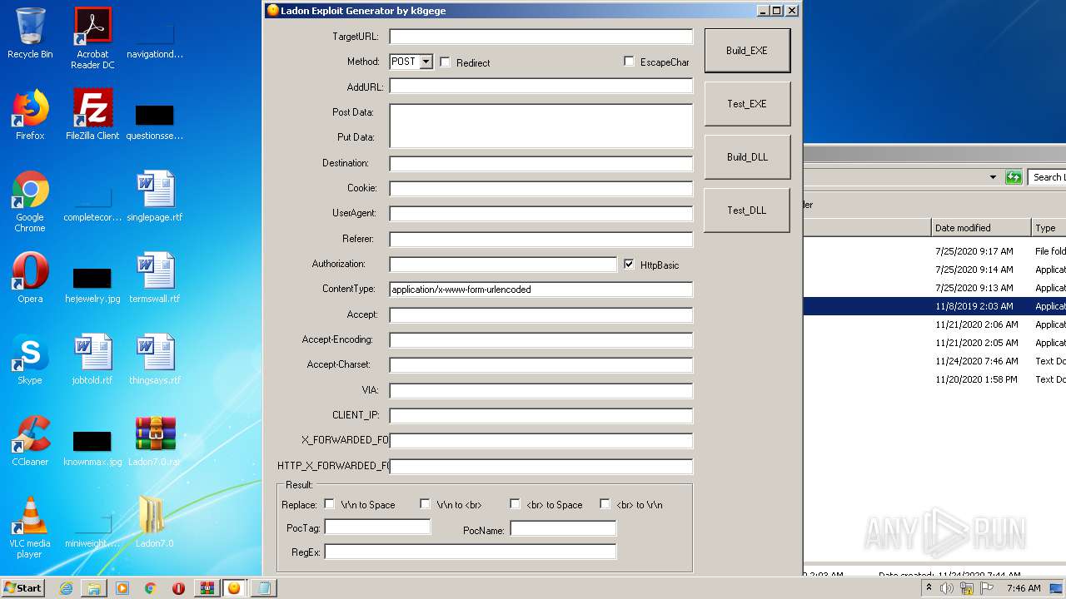Image resolution: width=1066 pixels, height=599 pixels.
Task: Click the PocName input field
Action: click(x=563, y=528)
